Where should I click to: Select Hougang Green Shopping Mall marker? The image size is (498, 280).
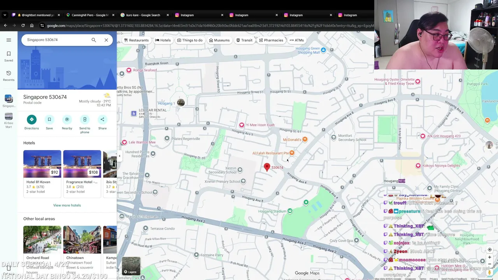(323, 50)
